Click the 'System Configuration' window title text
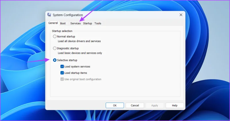This screenshot has width=230, height=121. coord(68,15)
